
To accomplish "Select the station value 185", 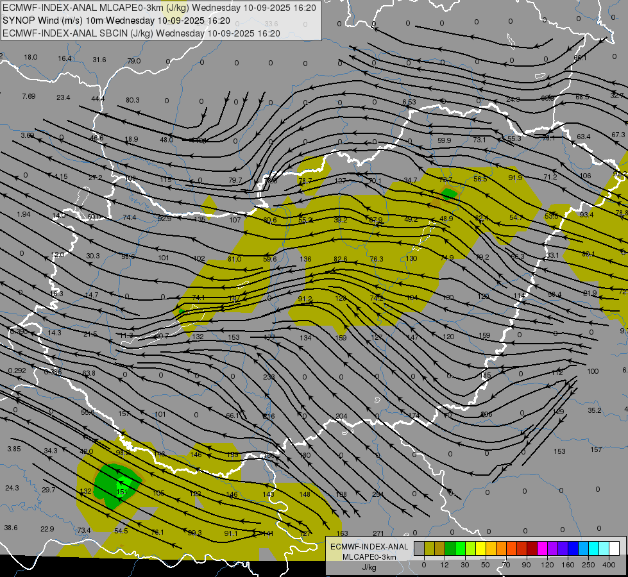I will [x=485, y=376].
